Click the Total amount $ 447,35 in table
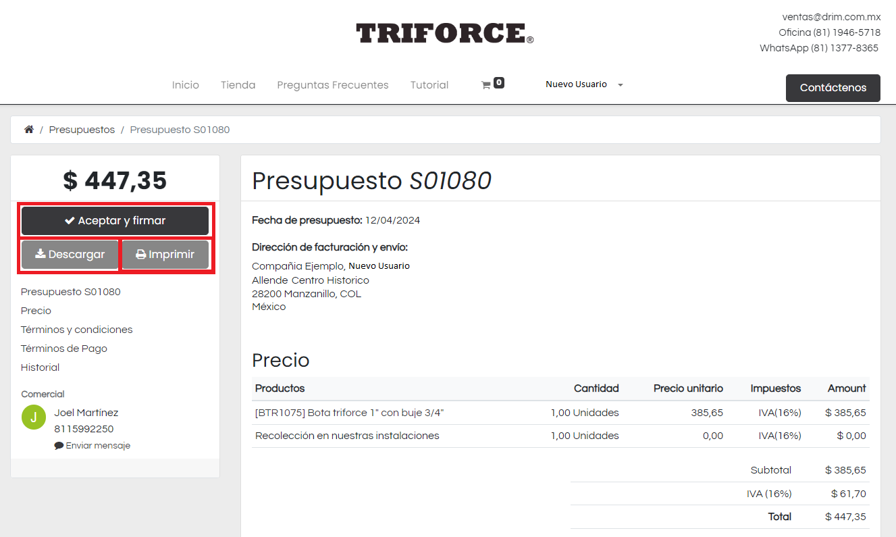Image resolution: width=896 pixels, height=537 pixels. (845, 517)
